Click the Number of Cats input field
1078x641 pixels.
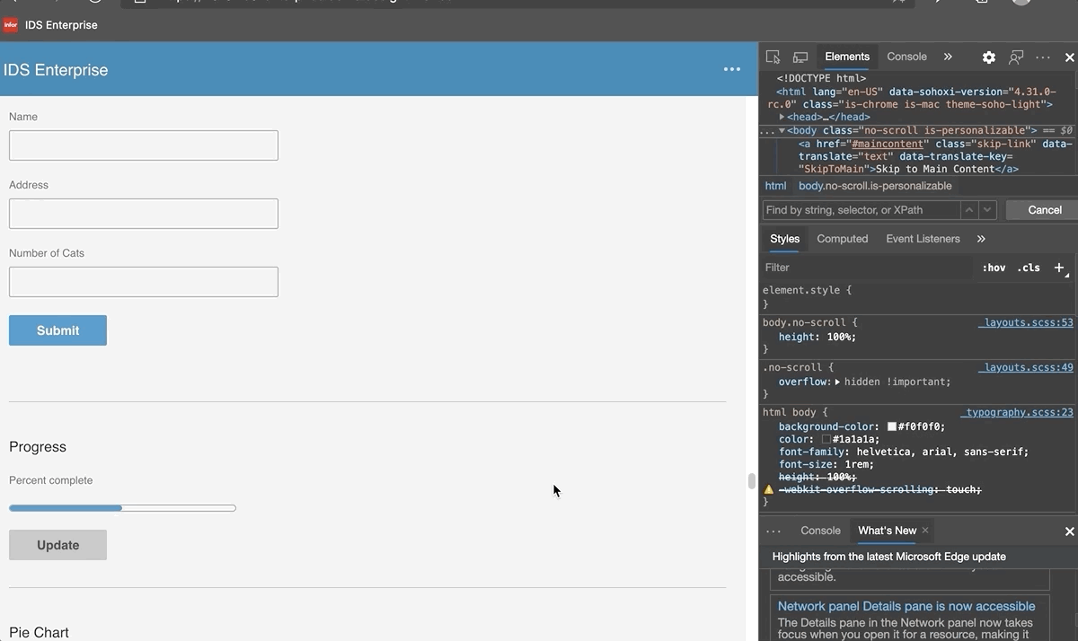144,282
